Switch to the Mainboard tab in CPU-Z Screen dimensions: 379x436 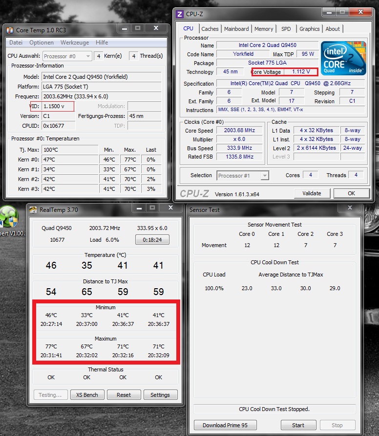[236, 29]
